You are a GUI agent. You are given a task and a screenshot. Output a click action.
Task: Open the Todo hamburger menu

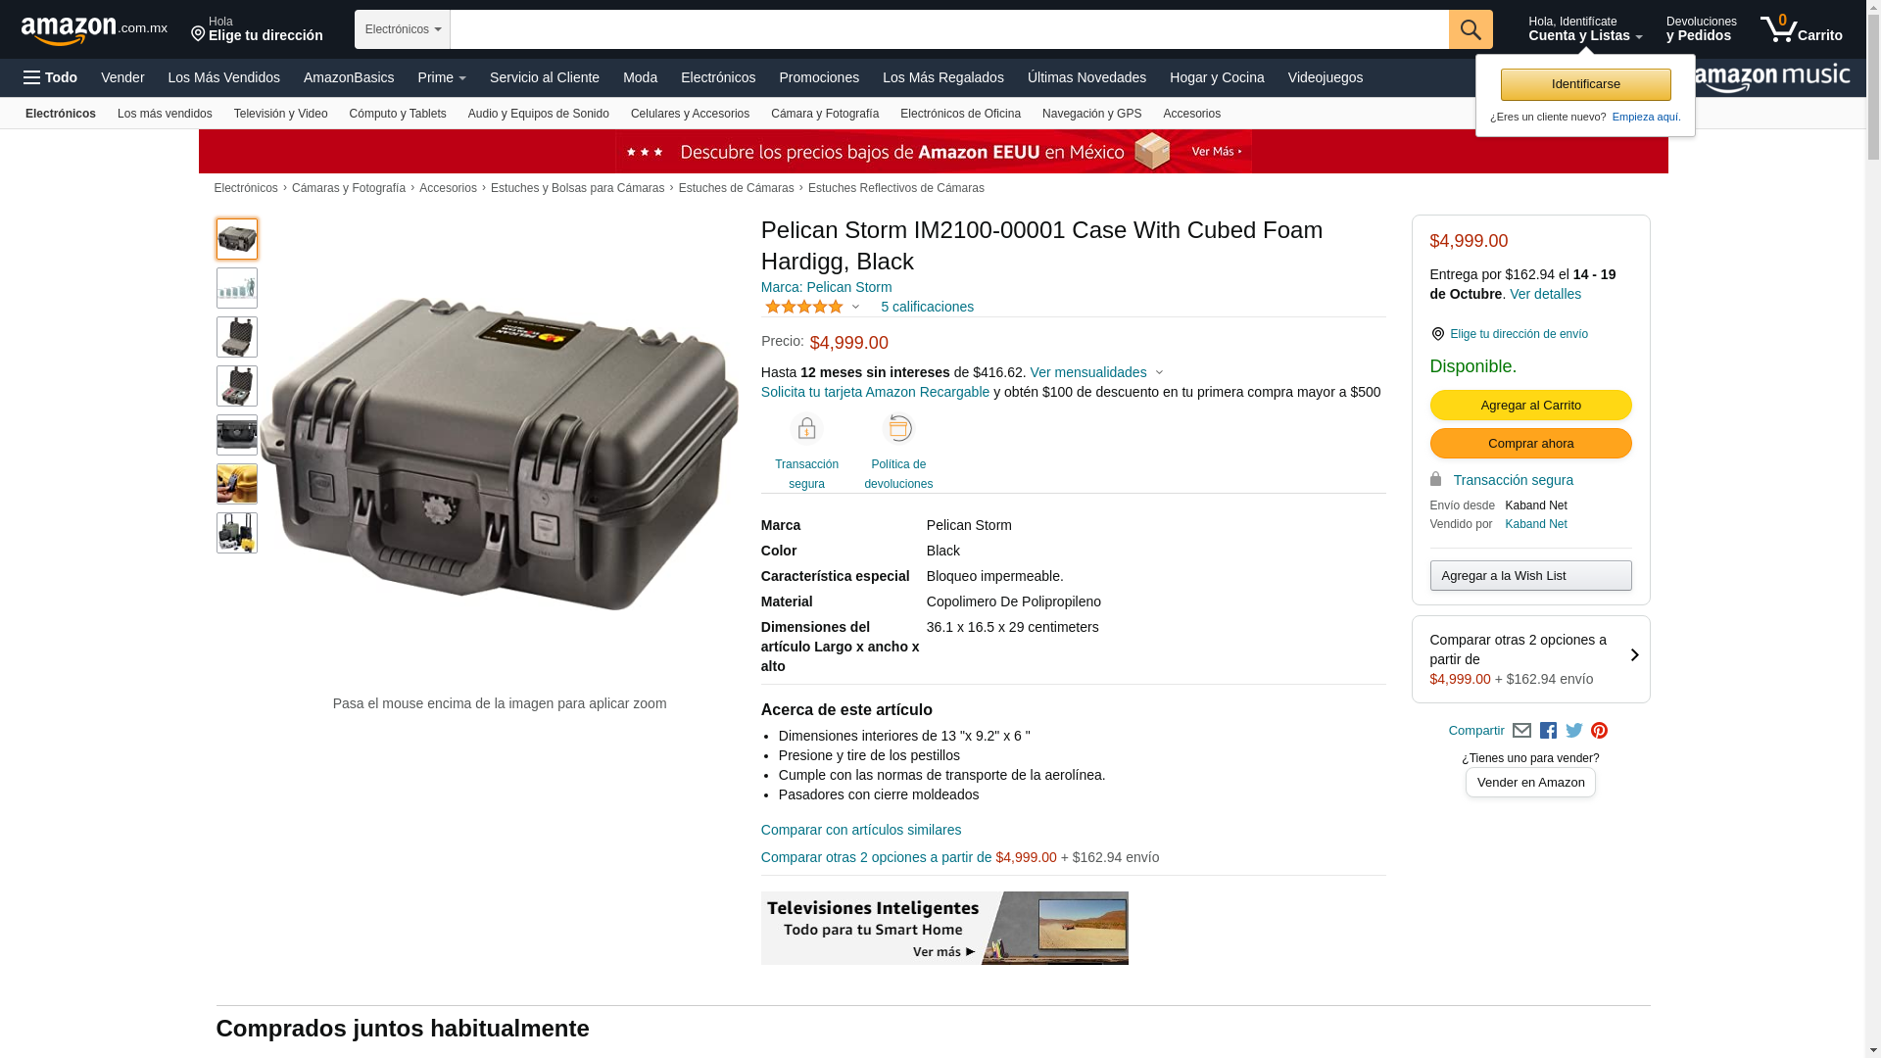click(x=51, y=77)
